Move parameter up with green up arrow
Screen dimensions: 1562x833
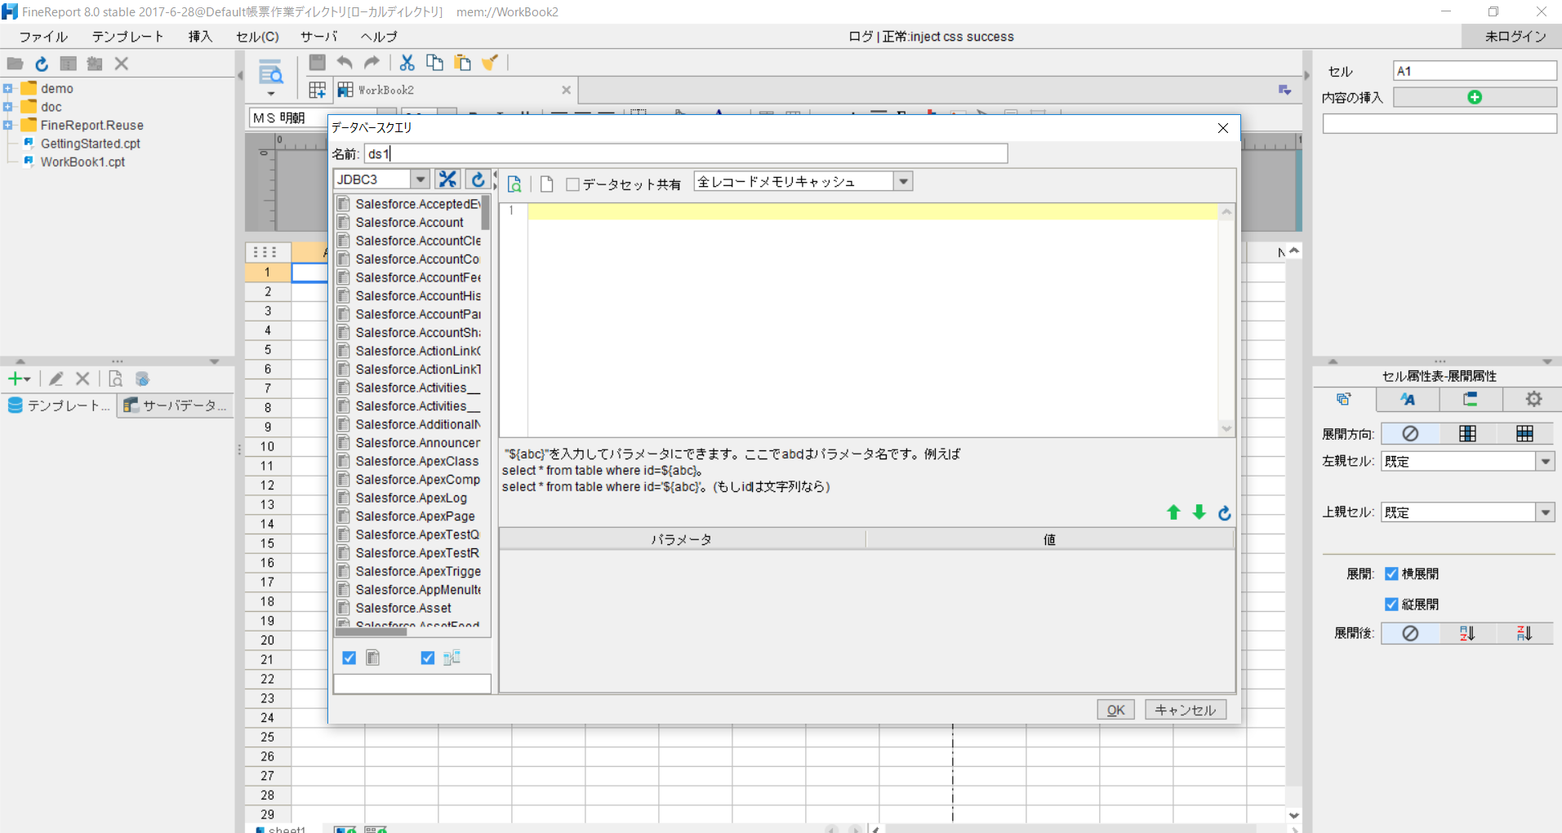point(1173,512)
